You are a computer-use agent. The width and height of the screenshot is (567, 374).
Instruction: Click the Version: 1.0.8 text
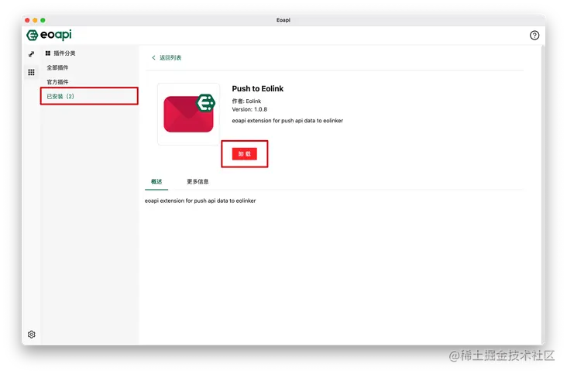tap(249, 109)
